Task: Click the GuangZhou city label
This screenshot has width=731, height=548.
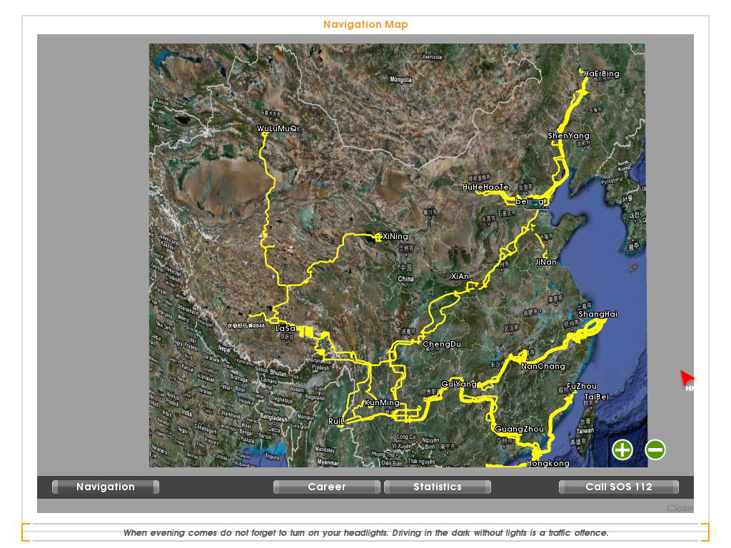Action: (519, 429)
